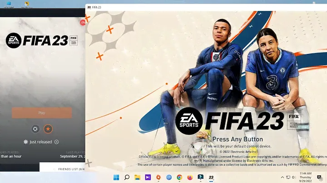Open game settings gear icon
Screen dimensions: 327x183
click(35, 129)
